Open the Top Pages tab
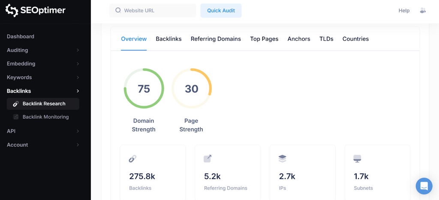The image size is (439, 200). (264, 39)
